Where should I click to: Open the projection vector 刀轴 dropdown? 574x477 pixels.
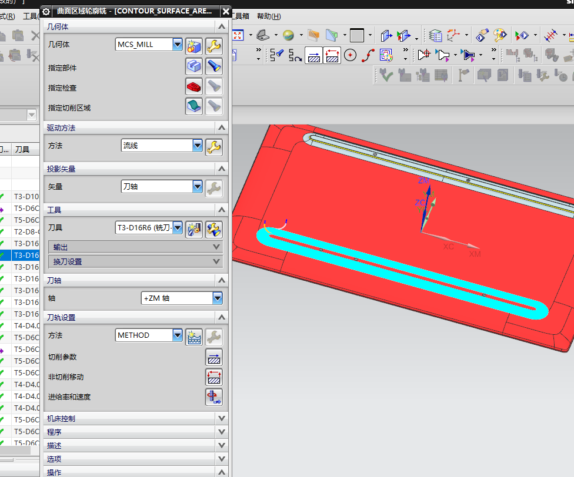(198, 186)
